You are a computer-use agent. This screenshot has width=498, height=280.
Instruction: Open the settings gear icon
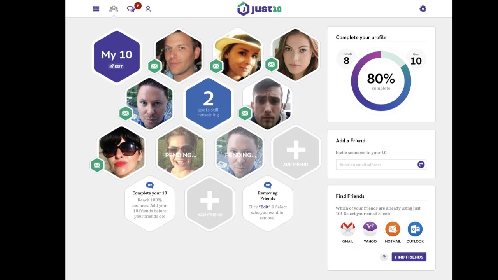coord(423,9)
